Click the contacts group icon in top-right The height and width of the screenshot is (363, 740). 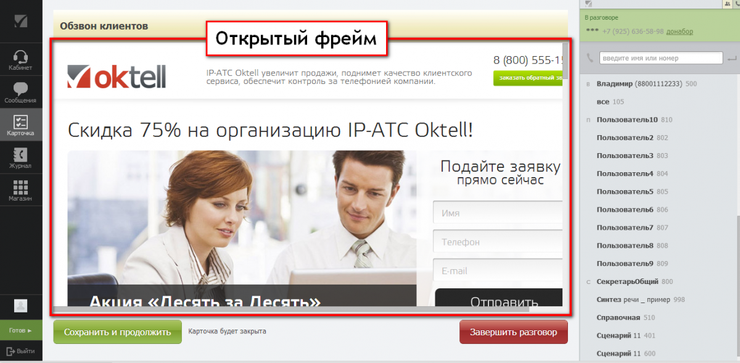coord(727,4)
